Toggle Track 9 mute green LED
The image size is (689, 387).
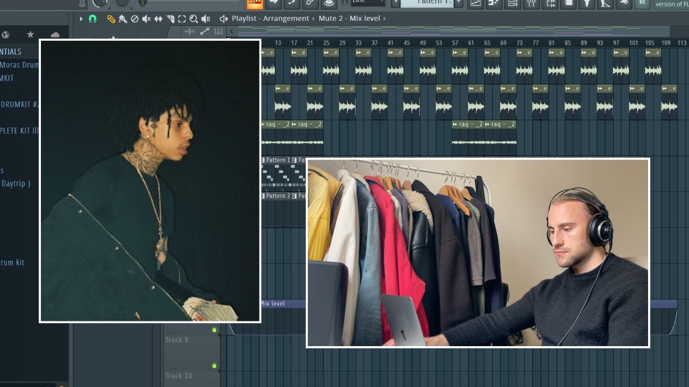[x=214, y=330]
